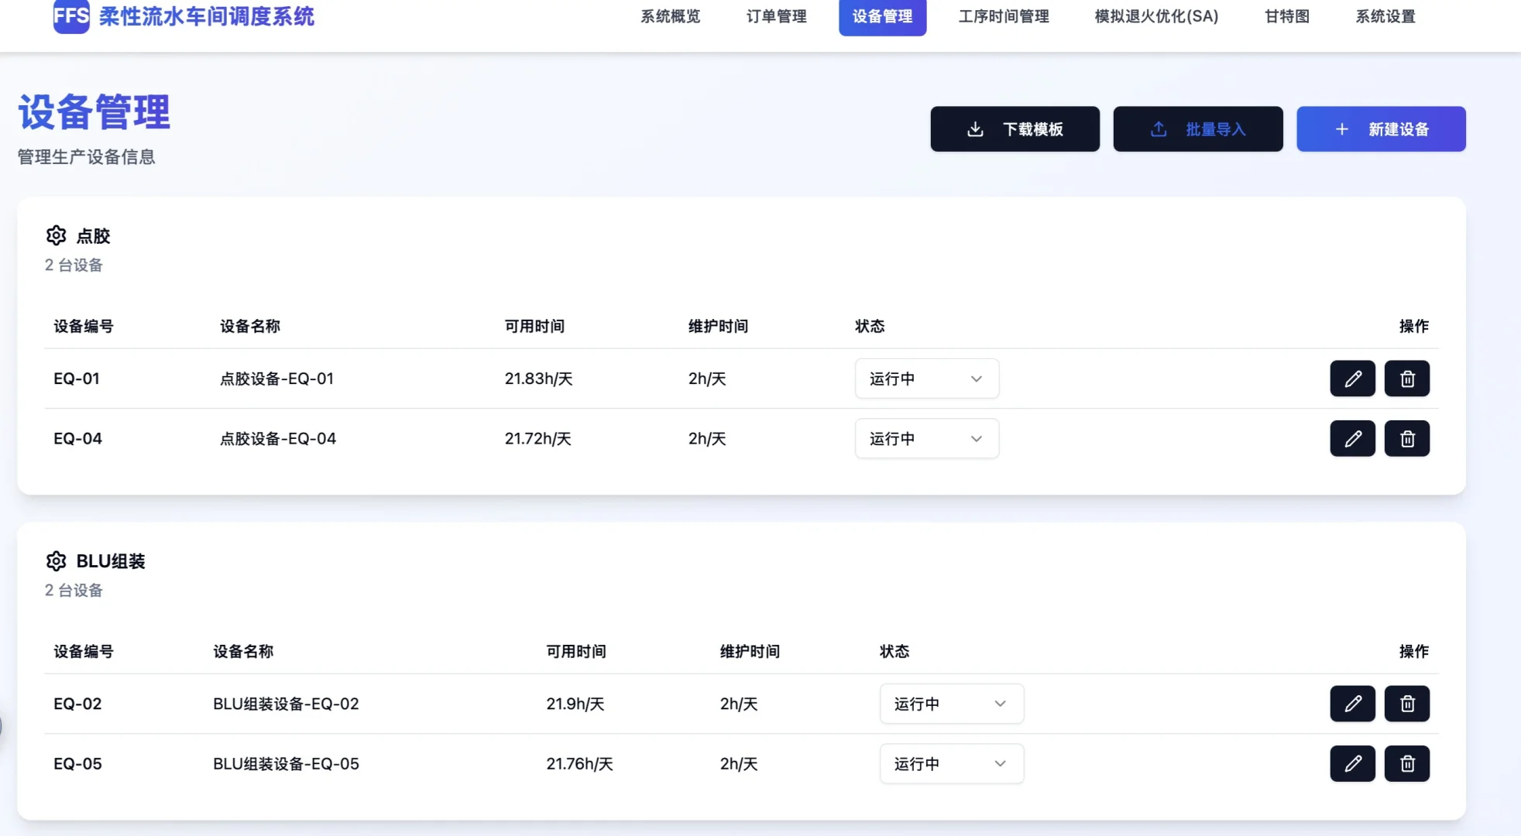1521x836 pixels.
Task: Open the 运行中 selector for EQ-02
Action: (x=951, y=704)
